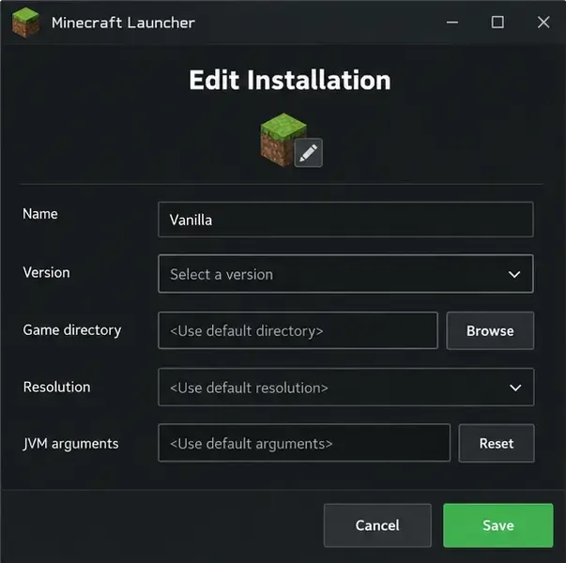Click the JVM arguments label
The height and width of the screenshot is (563, 566).
pyautogui.click(x=70, y=444)
